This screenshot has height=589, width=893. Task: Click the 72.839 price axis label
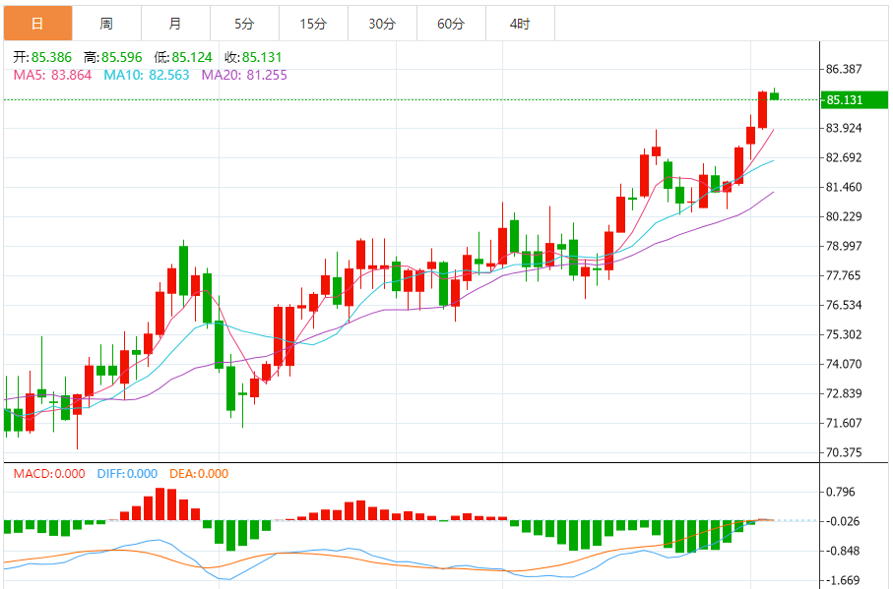click(x=844, y=394)
